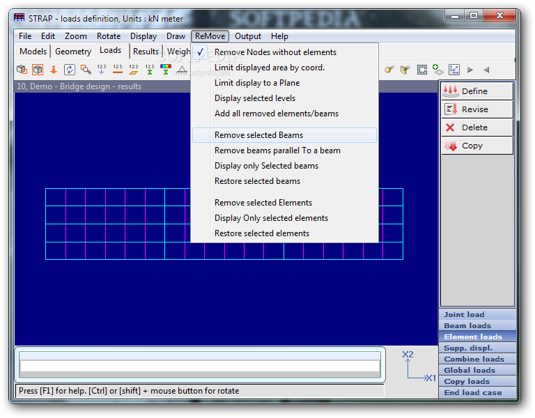Click the Delete load button
535x418 pixels.
tap(477, 127)
